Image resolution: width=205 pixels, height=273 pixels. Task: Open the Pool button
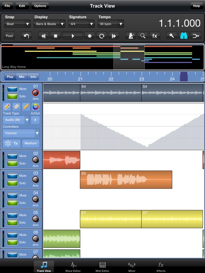(9, 36)
